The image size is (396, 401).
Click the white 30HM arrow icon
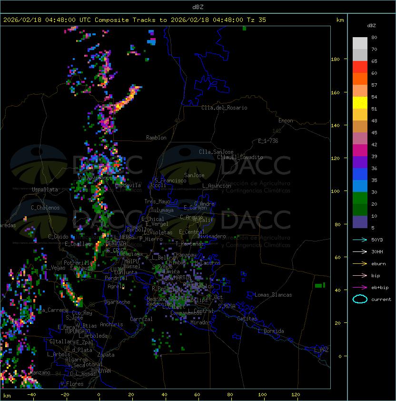[x=360, y=251]
